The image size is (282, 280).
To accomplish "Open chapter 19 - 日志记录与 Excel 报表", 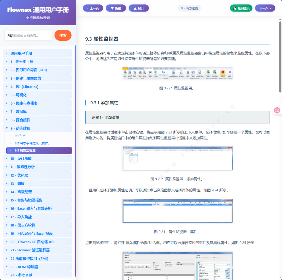I will coord(37,234).
